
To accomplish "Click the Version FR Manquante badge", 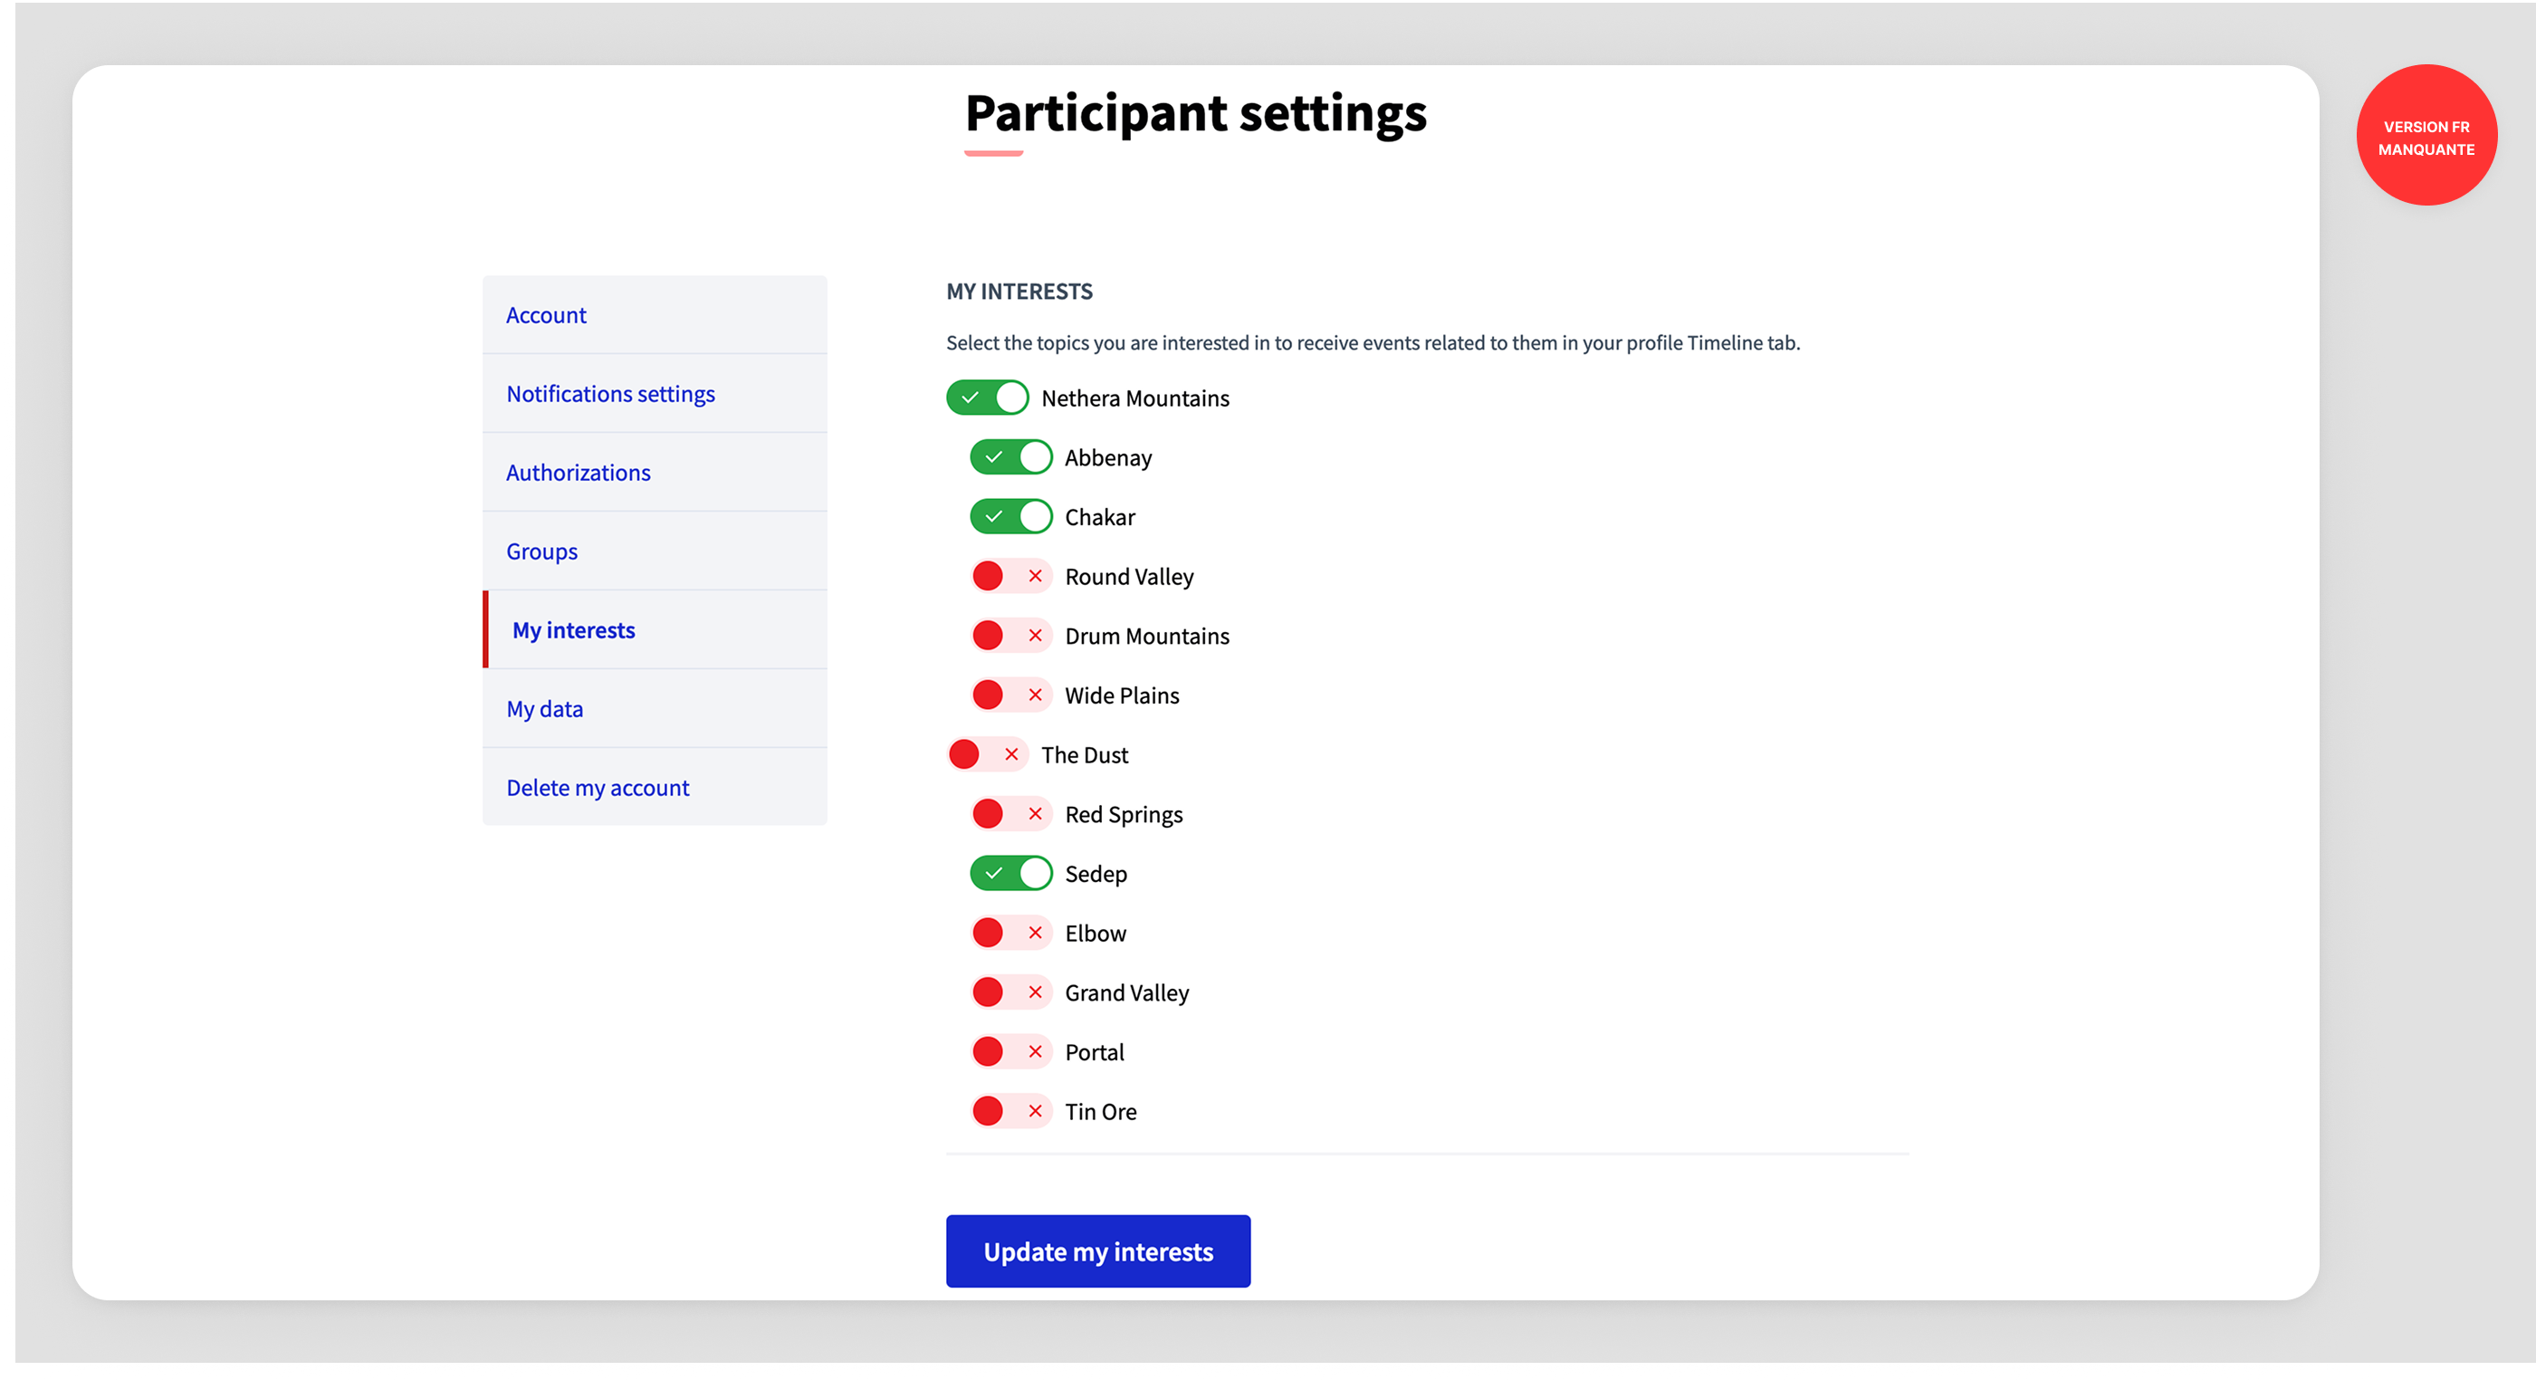I will (x=2426, y=136).
